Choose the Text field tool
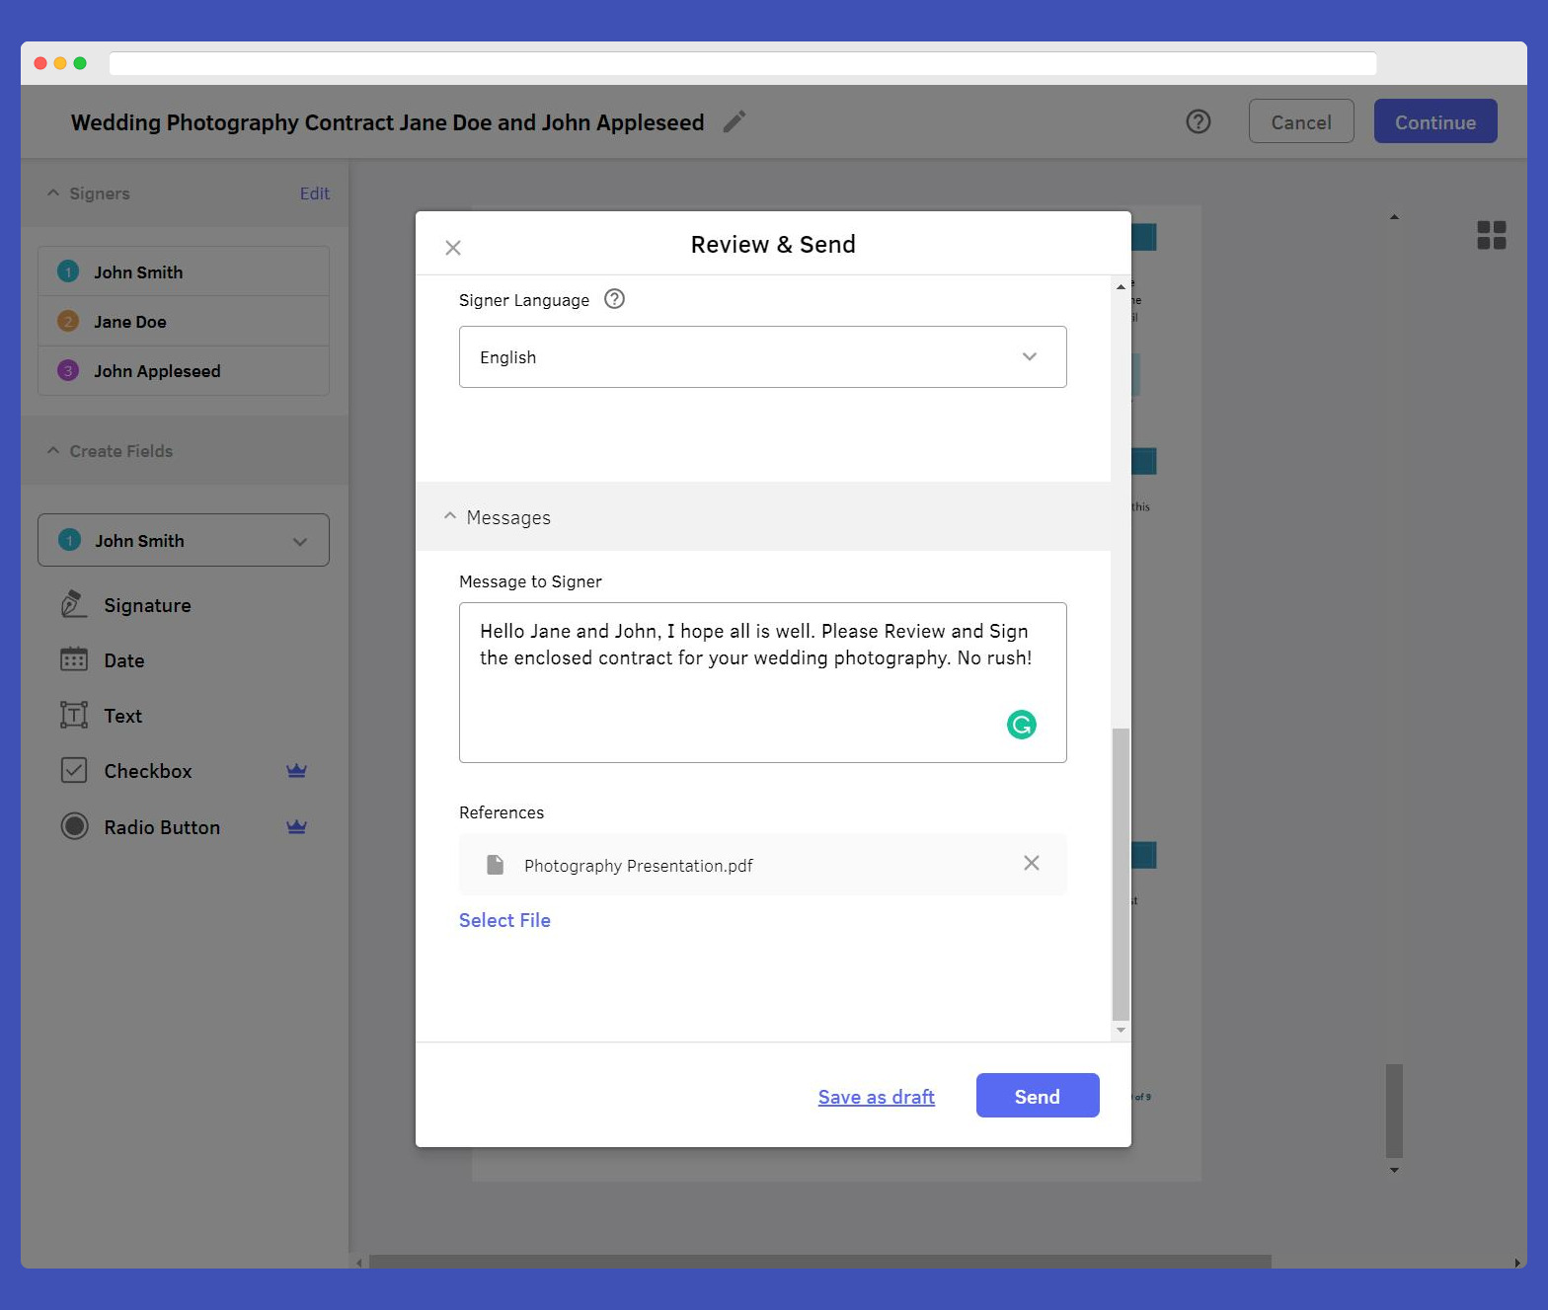This screenshot has width=1548, height=1310. (x=122, y=716)
